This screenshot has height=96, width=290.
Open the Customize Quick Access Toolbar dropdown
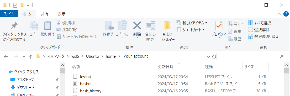pyautogui.click(x=28, y=5)
